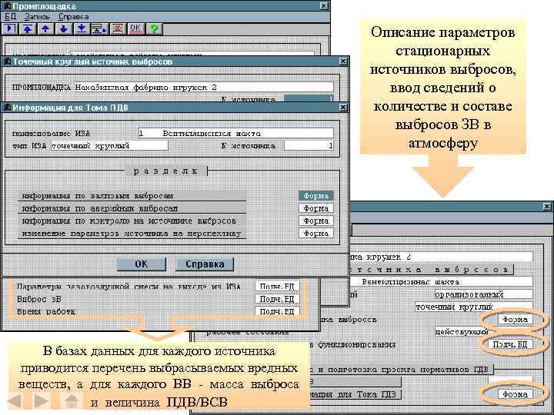Click the first toolbar icon in Промплощадка window
This screenshot has width=554, height=415.
tap(9, 28)
